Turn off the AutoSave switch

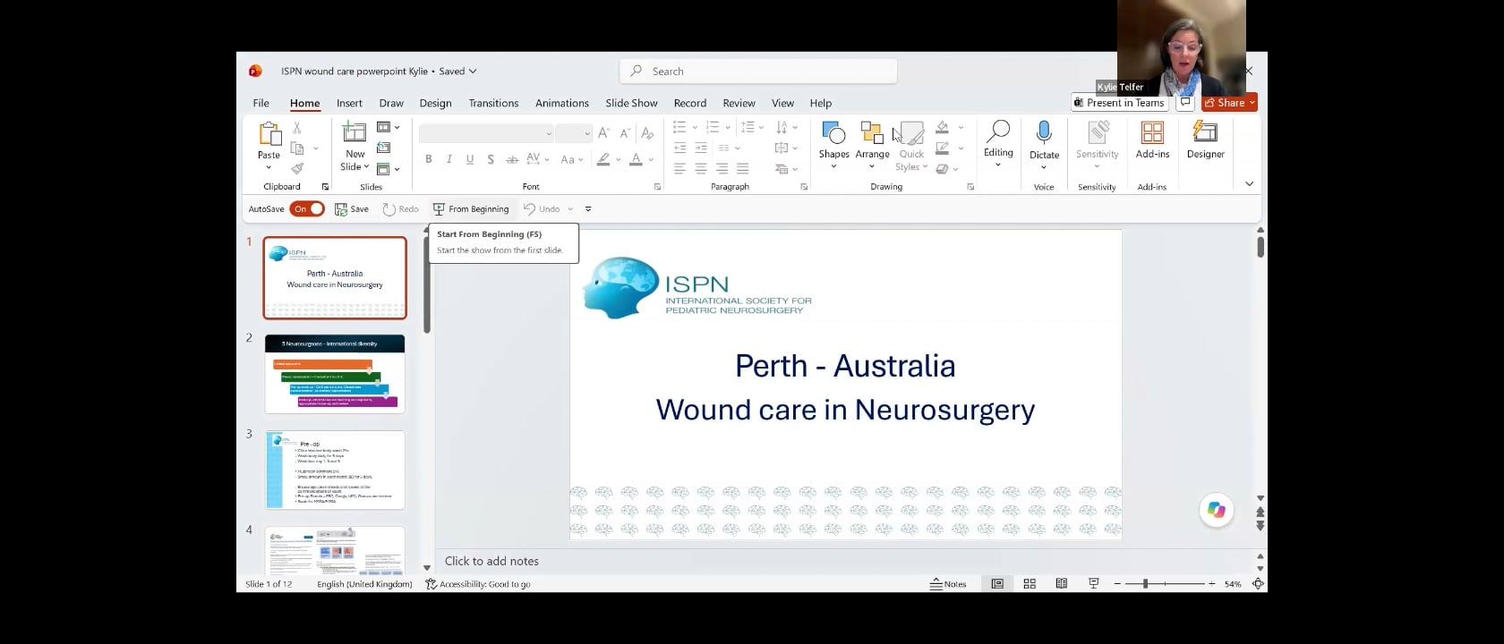307,209
